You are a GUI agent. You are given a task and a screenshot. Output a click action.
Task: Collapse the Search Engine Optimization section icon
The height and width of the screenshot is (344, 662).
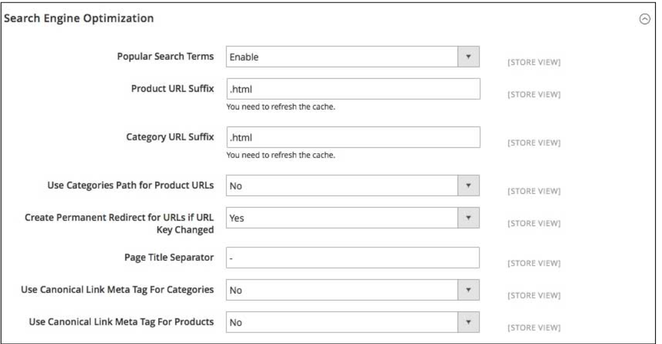[648, 19]
